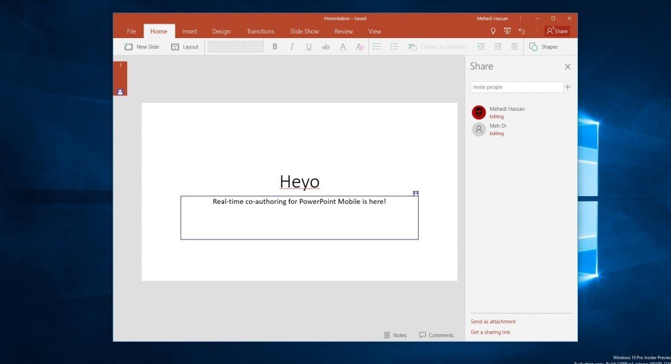Click the plus icon beside Invite people
The width and height of the screenshot is (671, 364).
tap(568, 87)
